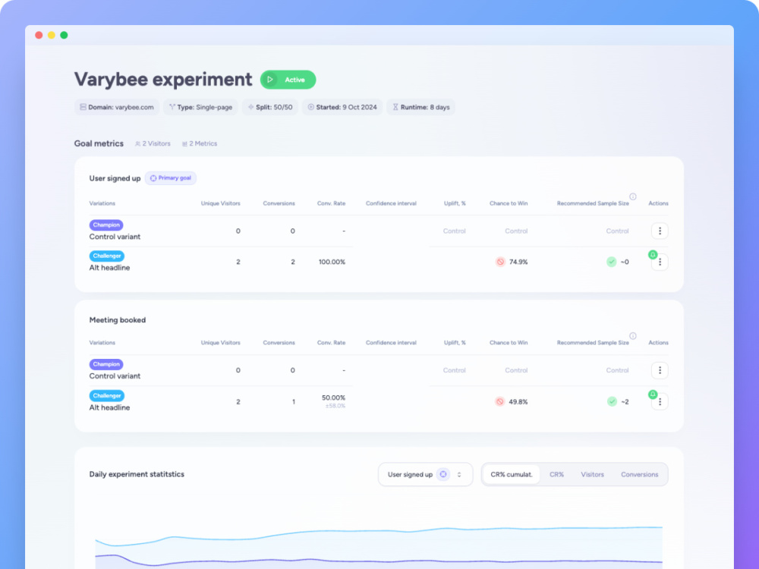Click the Runtime: 8 days chip
This screenshot has width=759, height=569.
420,108
